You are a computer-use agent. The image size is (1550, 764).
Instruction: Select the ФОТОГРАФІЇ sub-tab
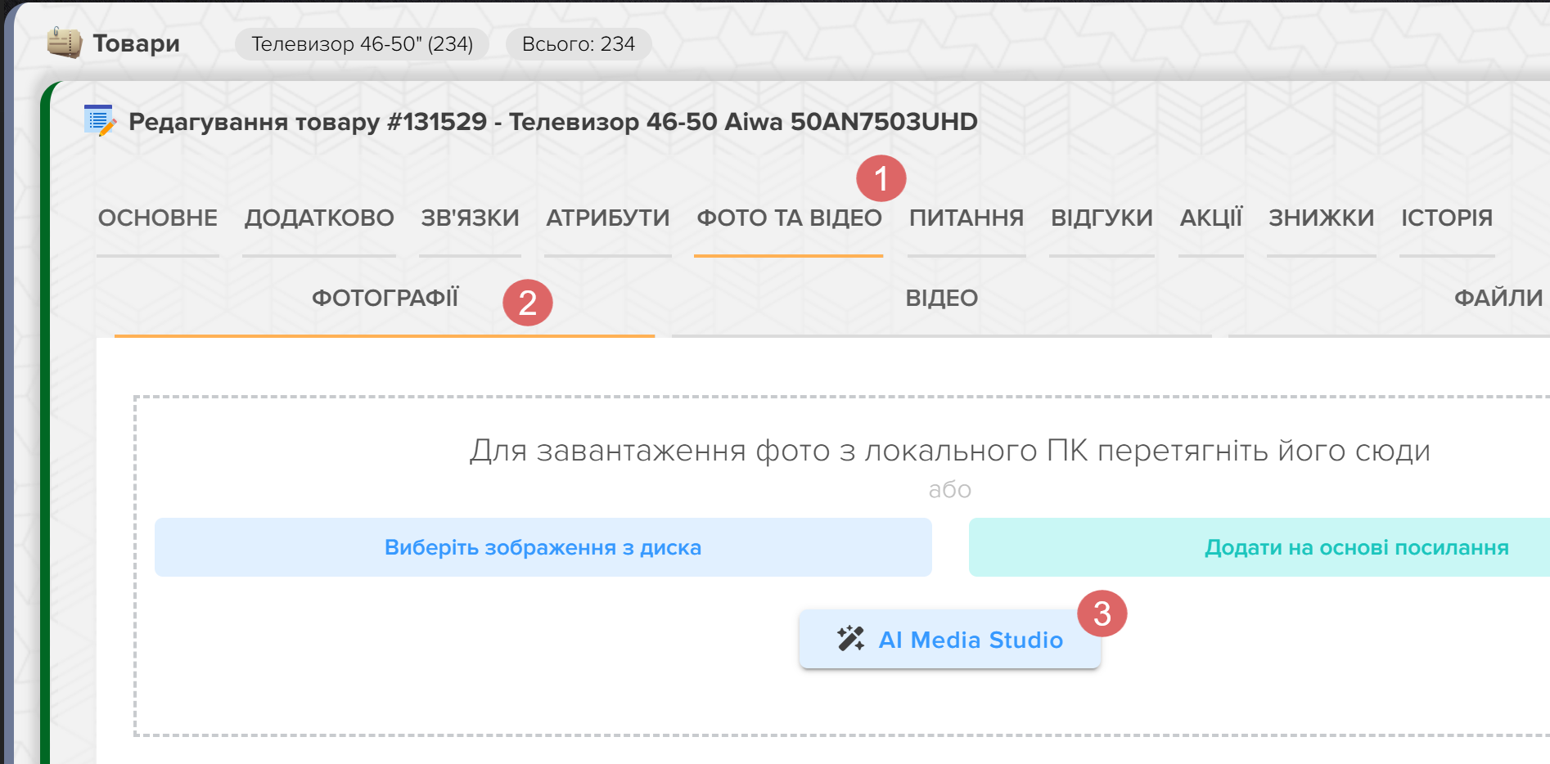coord(385,298)
